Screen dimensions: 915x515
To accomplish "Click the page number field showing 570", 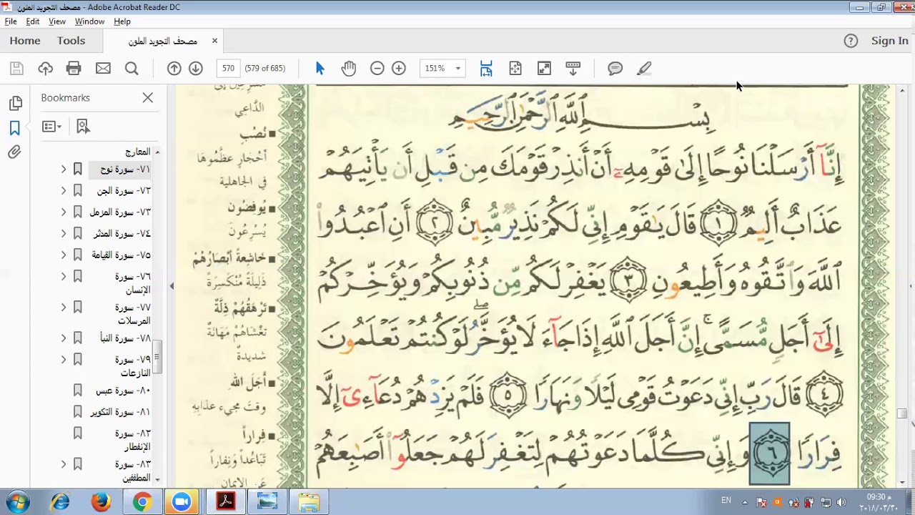I will click(x=228, y=68).
